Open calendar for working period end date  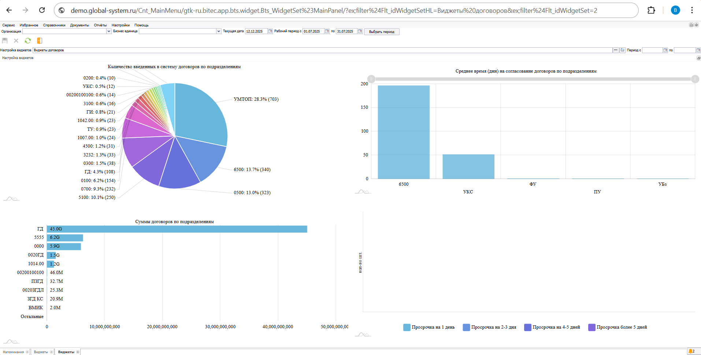click(x=360, y=32)
